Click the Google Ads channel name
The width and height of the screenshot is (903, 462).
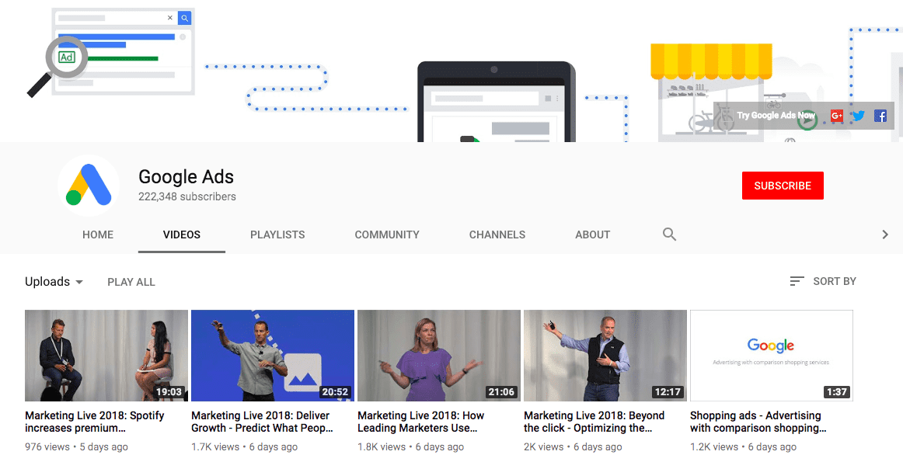[x=186, y=176]
